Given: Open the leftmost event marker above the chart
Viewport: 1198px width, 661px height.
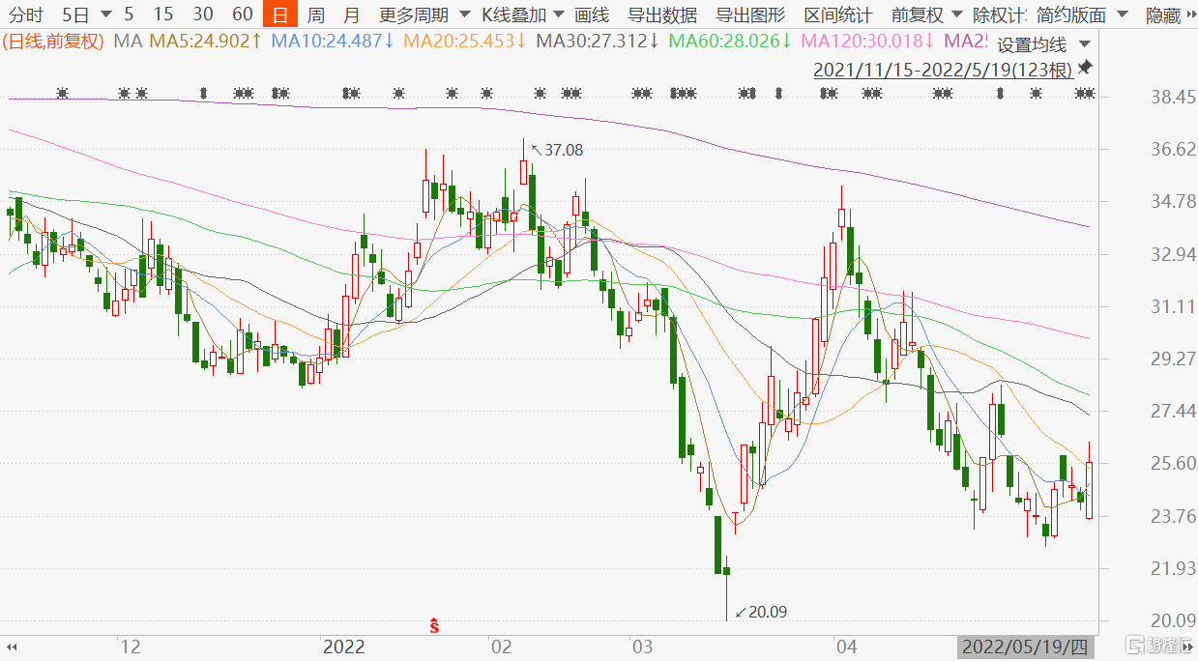Looking at the screenshot, I should coord(63,94).
